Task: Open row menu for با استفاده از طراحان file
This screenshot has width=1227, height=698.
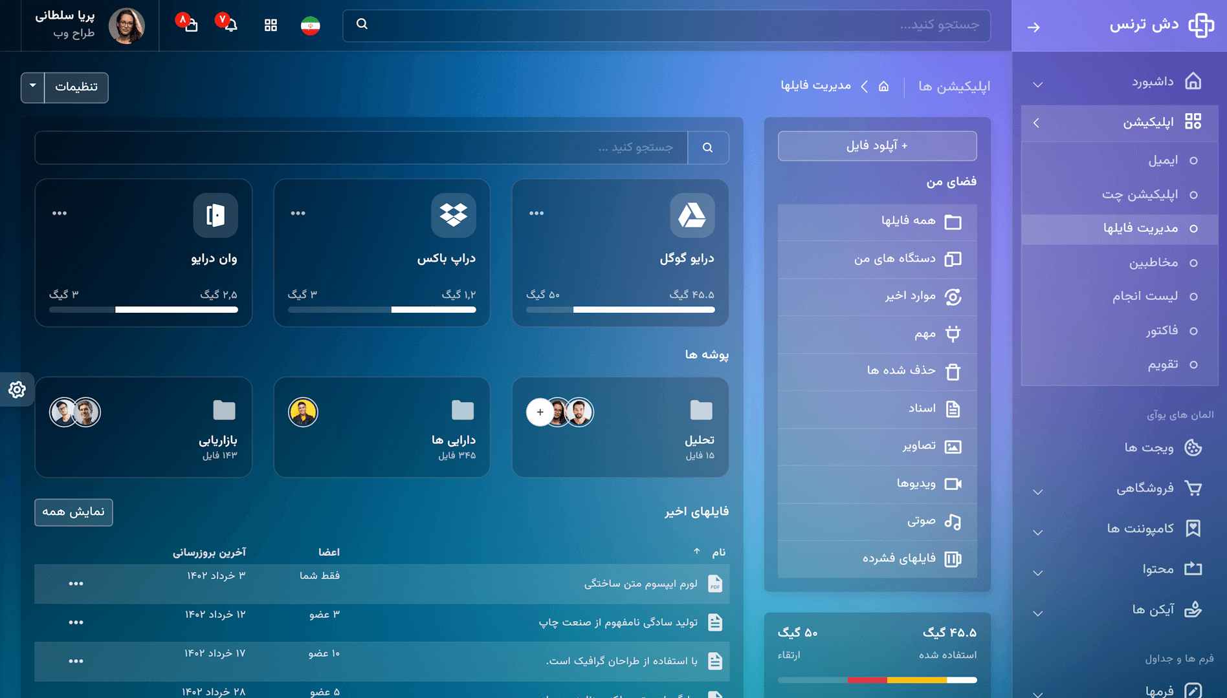Action: click(x=76, y=661)
